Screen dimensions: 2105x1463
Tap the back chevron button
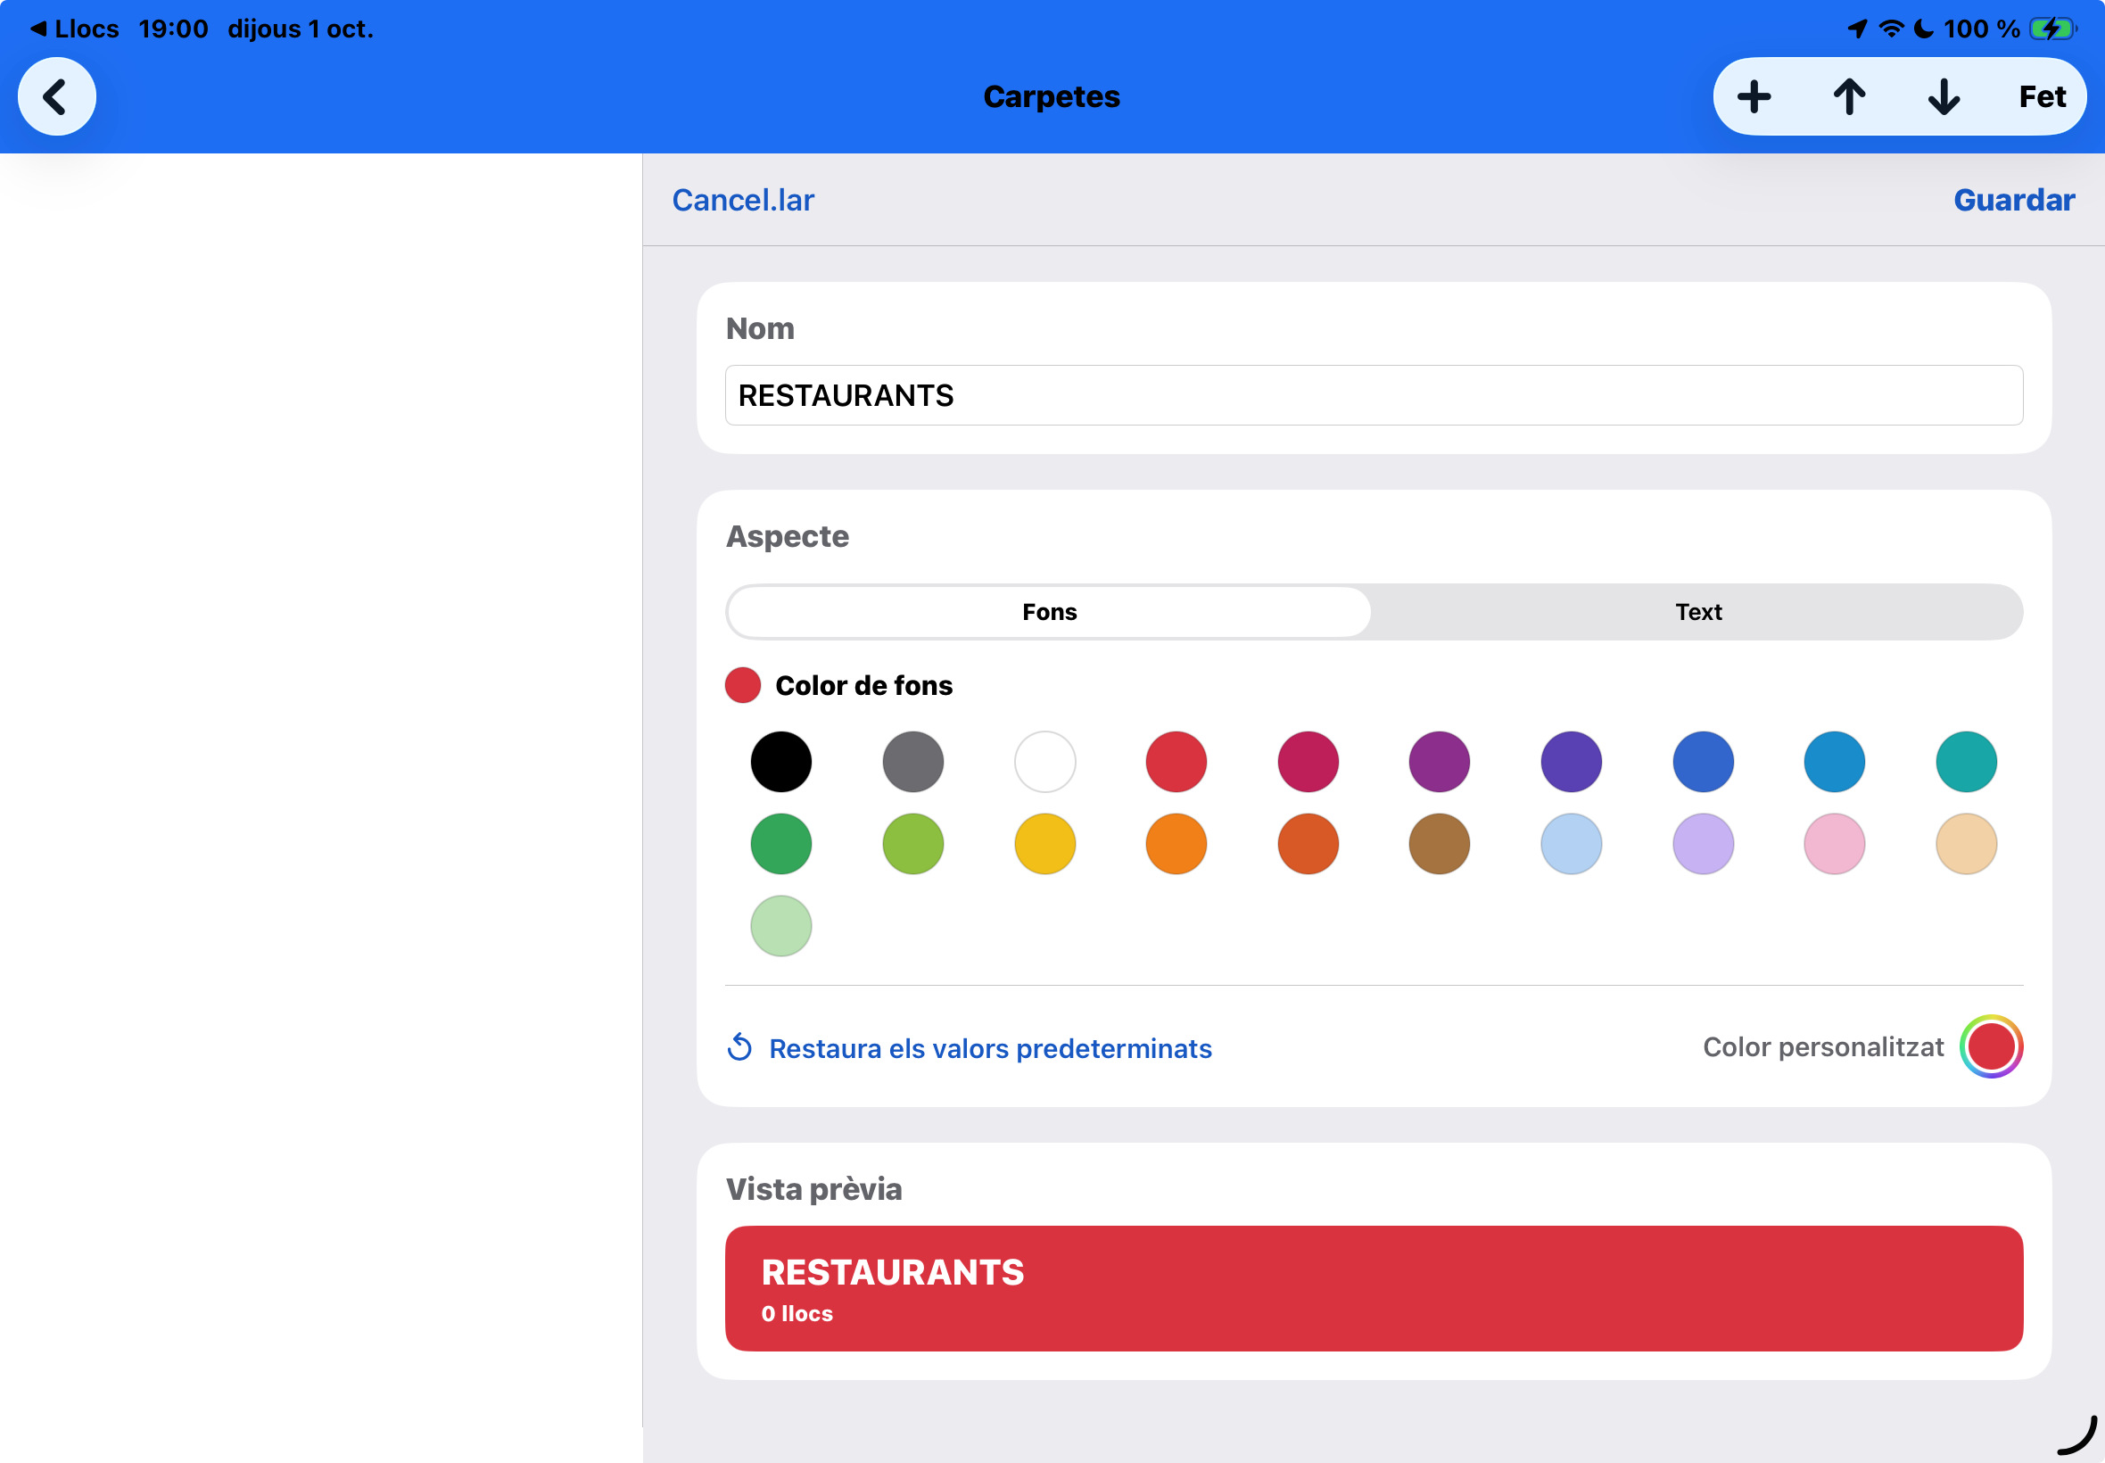point(57,96)
